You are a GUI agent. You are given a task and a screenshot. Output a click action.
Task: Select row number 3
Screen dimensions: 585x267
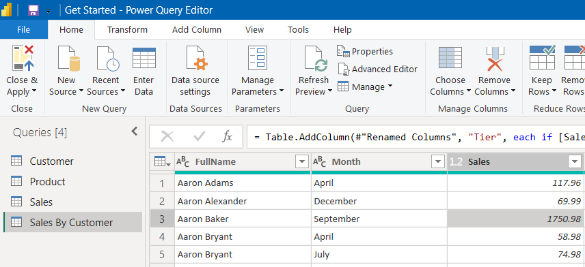point(162,219)
